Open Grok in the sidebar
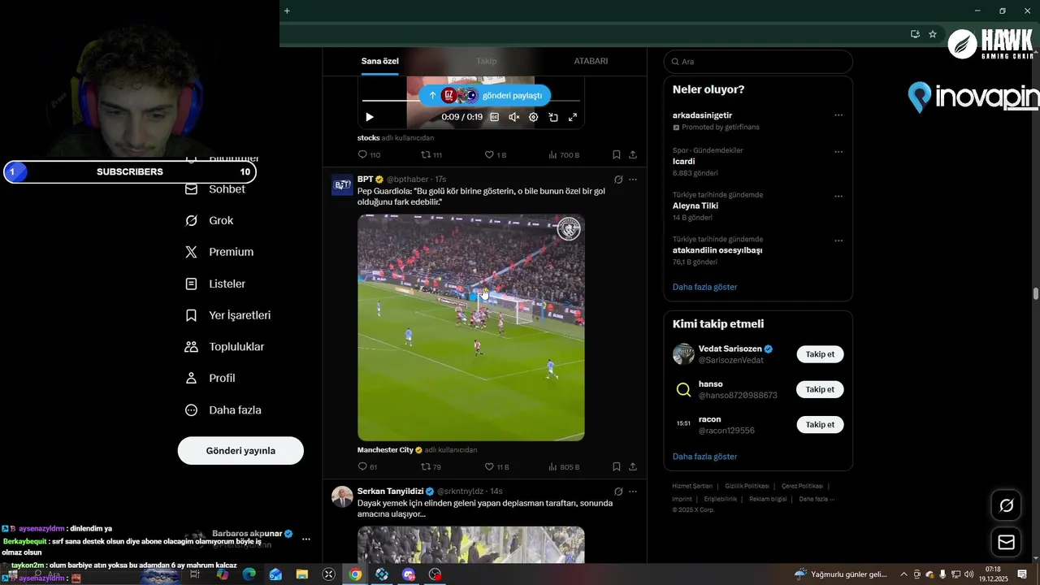Image resolution: width=1040 pixels, height=585 pixels. 210,221
